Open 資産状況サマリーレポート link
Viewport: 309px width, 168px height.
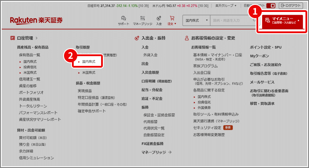point(40,119)
